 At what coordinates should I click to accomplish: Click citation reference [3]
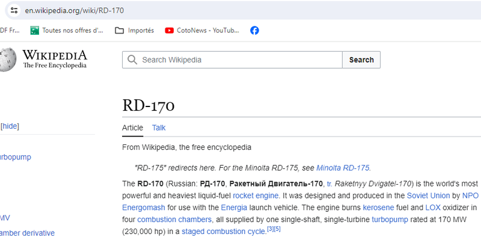[x=270, y=229]
